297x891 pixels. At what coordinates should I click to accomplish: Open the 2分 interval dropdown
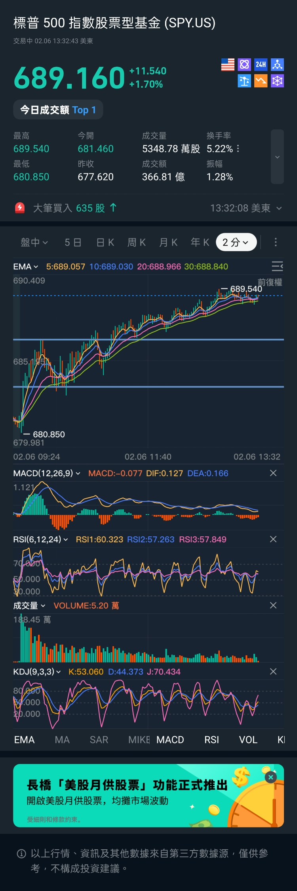click(236, 242)
